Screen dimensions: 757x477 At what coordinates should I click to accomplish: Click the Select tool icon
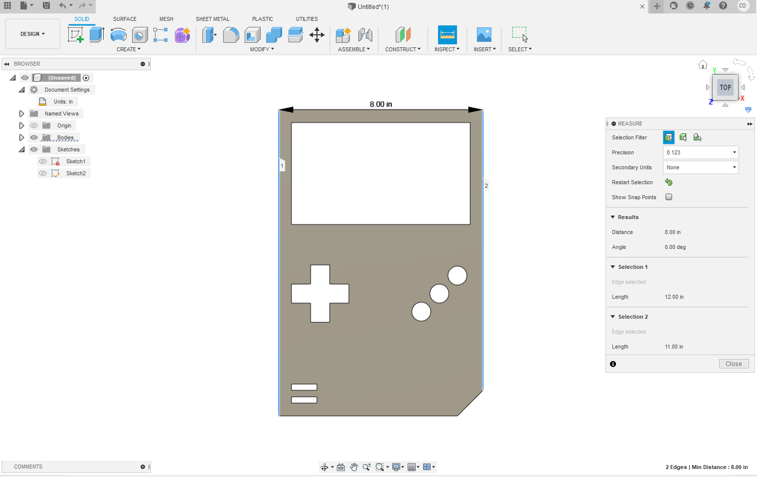520,35
